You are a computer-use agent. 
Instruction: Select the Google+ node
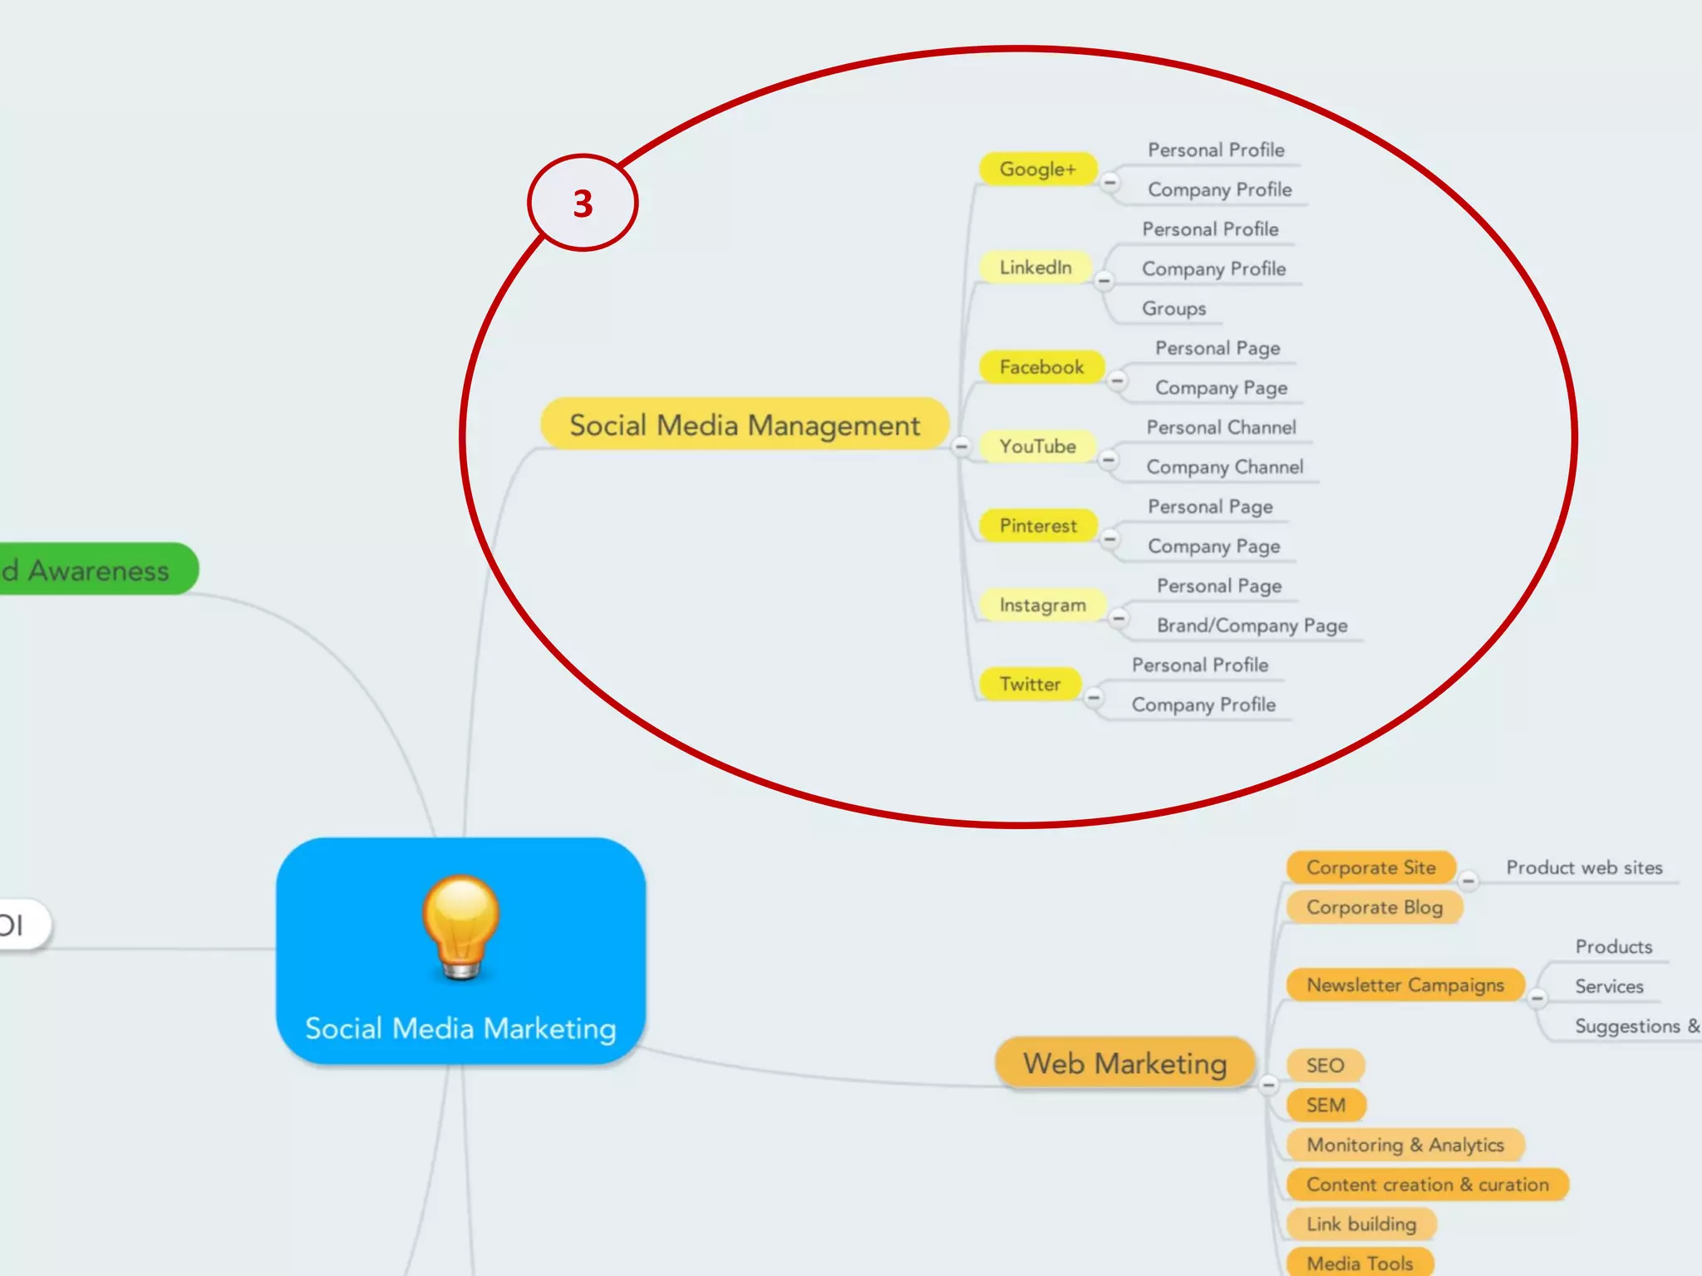click(x=1038, y=169)
